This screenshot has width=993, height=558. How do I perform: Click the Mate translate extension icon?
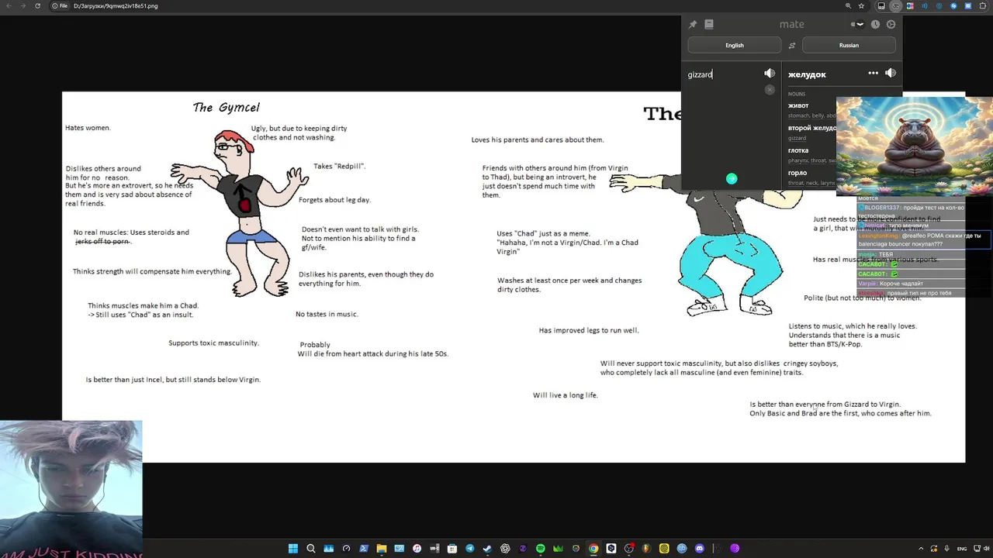896,6
